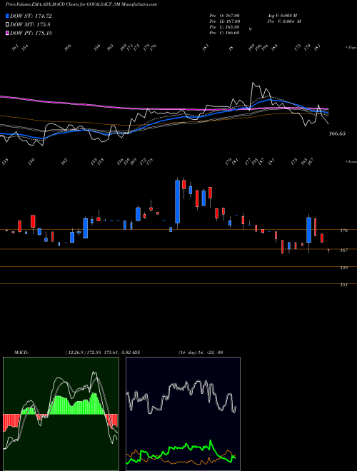Viewport: 357px width, 471px height.
Task: Click the tallest blue candlestick in the candle chart
Action: coord(178,202)
